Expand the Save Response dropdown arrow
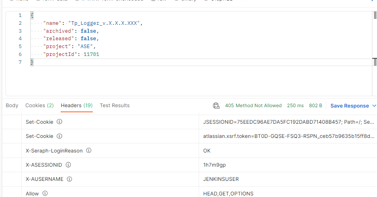The width and height of the screenshot is (377, 197). pos(374,106)
